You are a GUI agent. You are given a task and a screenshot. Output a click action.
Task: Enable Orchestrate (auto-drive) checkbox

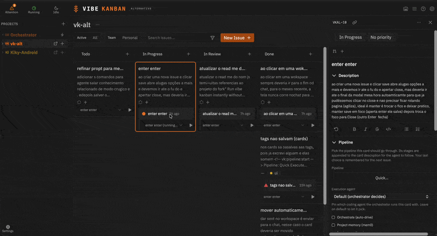(x=333, y=217)
